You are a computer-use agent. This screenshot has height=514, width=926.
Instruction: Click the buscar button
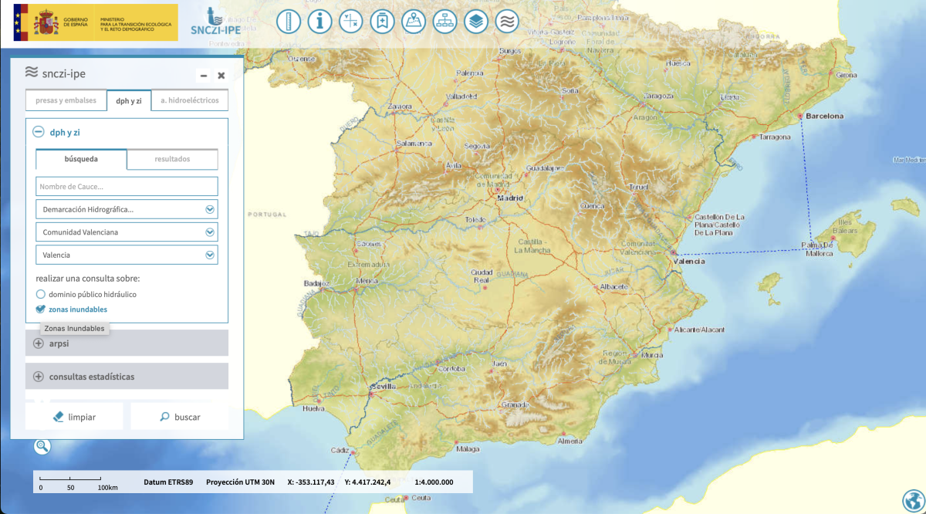click(x=180, y=417)
